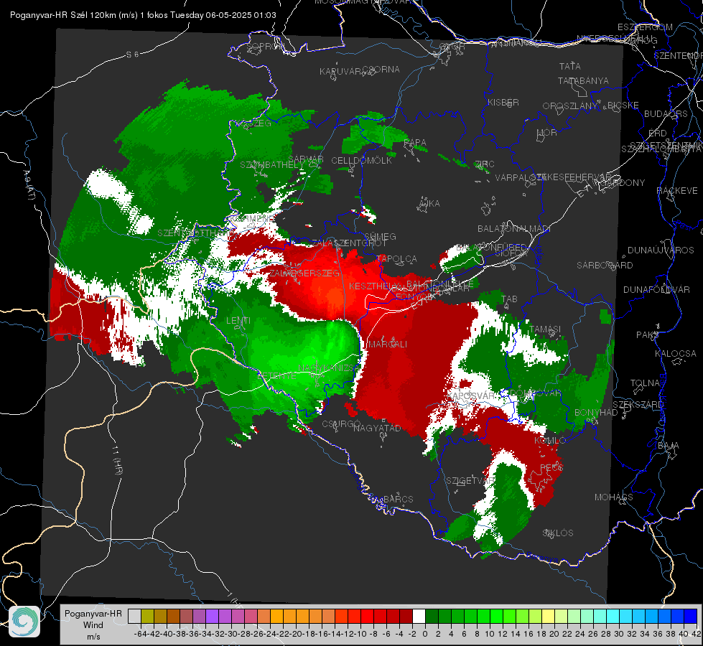Click the OROSZLANY city label
This screenshot has width=703, height=646.
570,106
